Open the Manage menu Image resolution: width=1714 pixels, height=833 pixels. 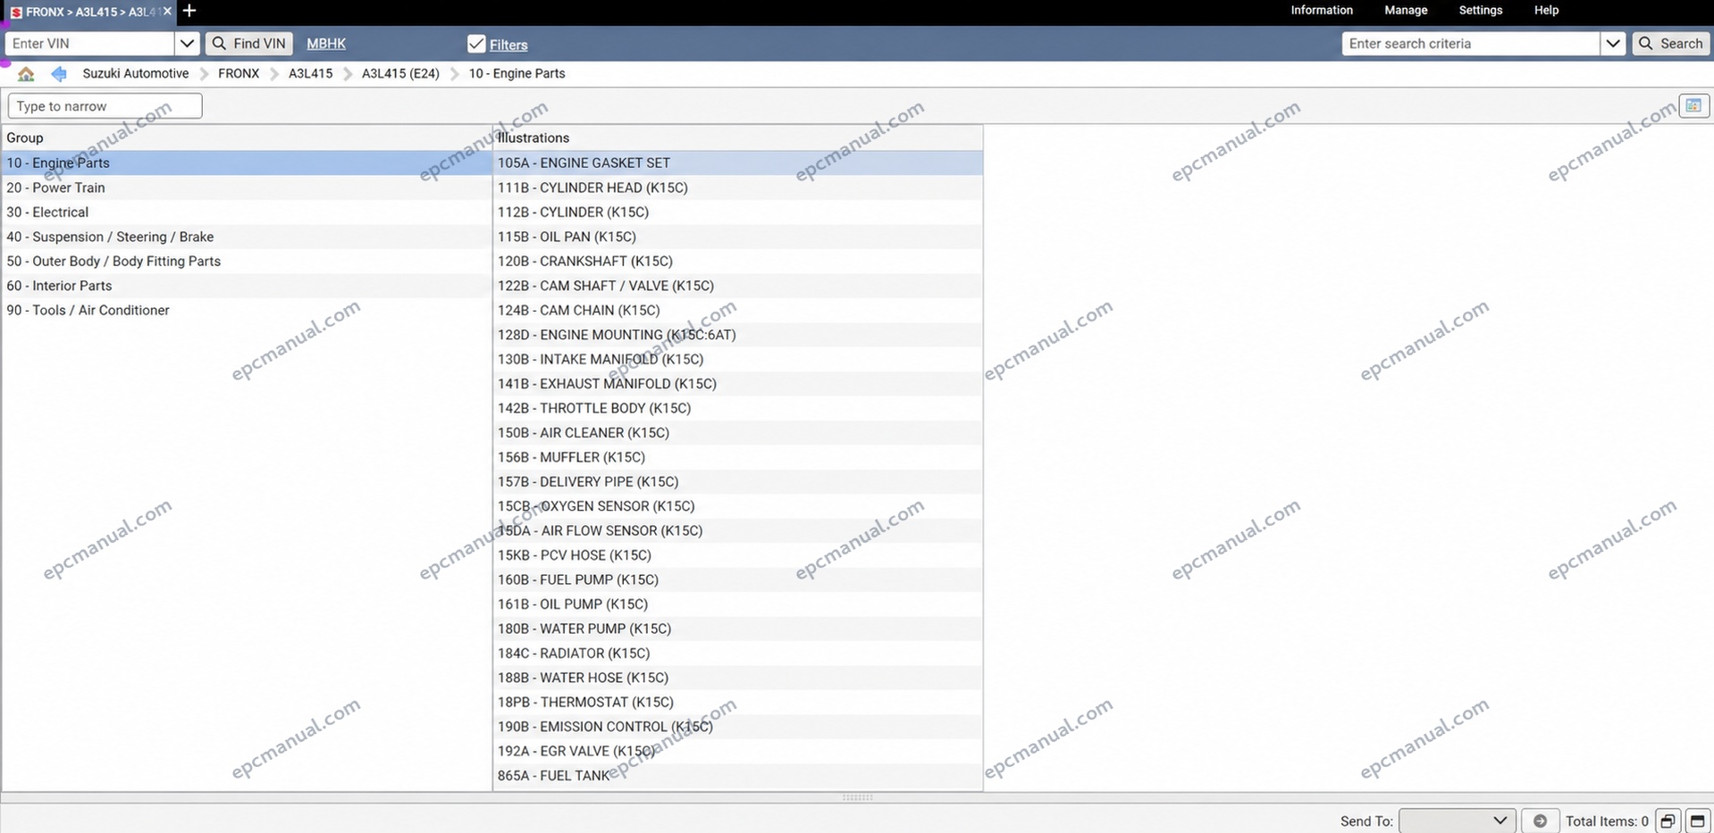coord(1406,11)
